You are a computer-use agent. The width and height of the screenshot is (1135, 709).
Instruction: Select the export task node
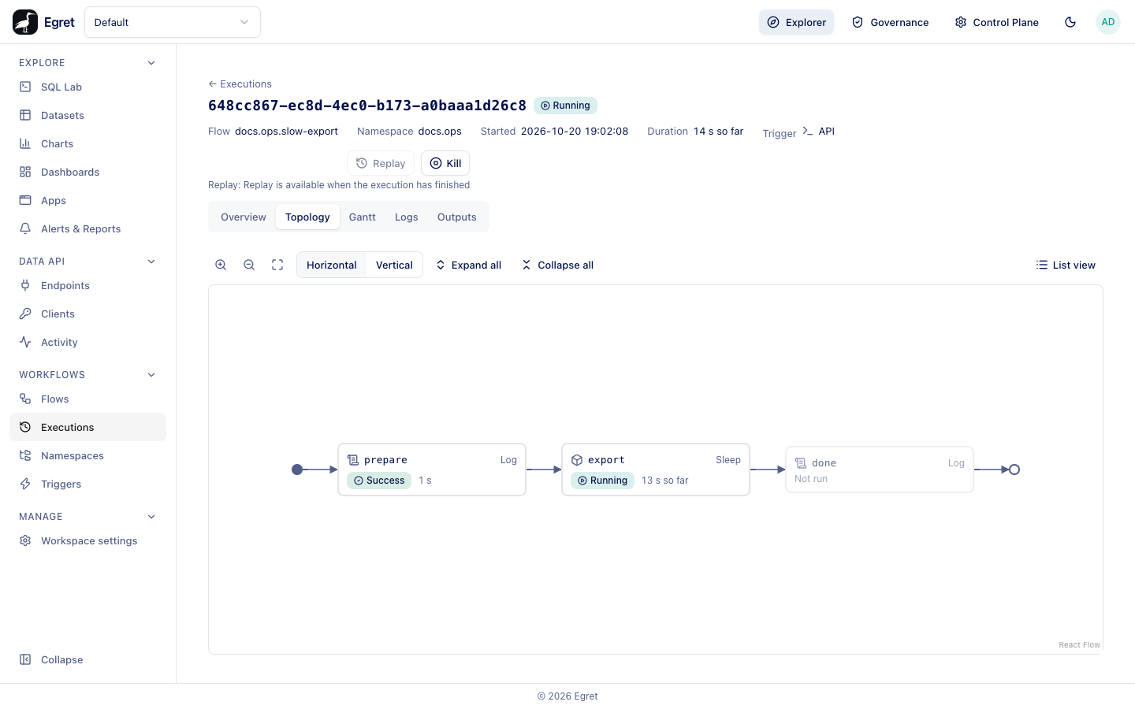[x=656, y=470]
